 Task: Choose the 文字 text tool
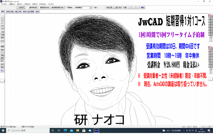pyautogui.click(x=2, y=26)
